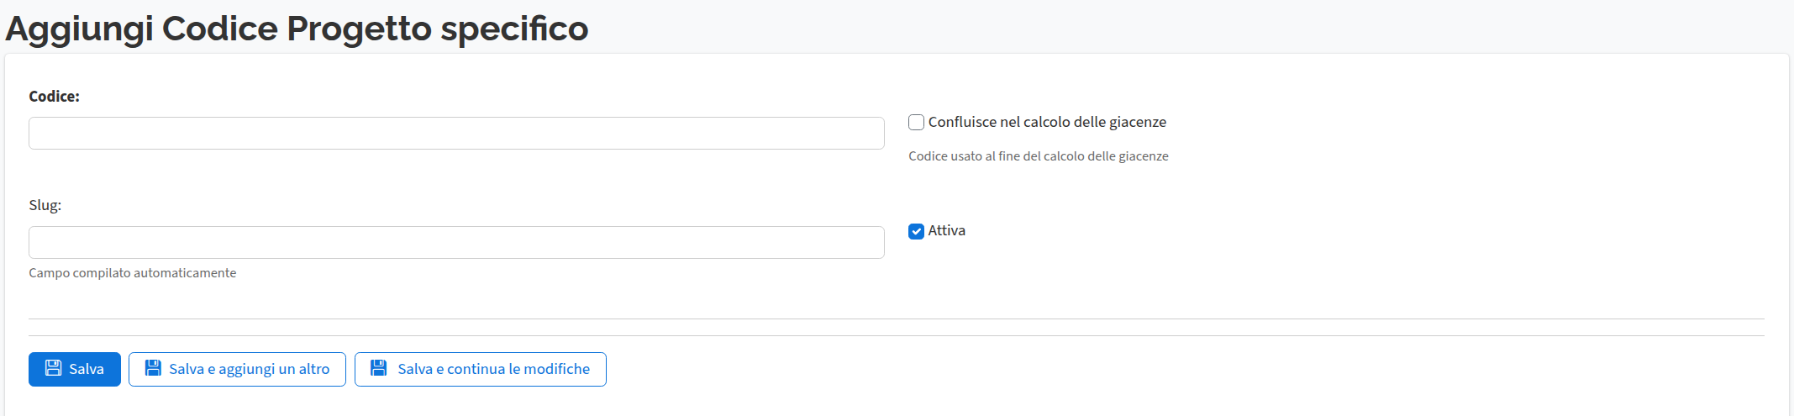Click the 'Campo compilato automaticamente' help text

click(132, 273)
